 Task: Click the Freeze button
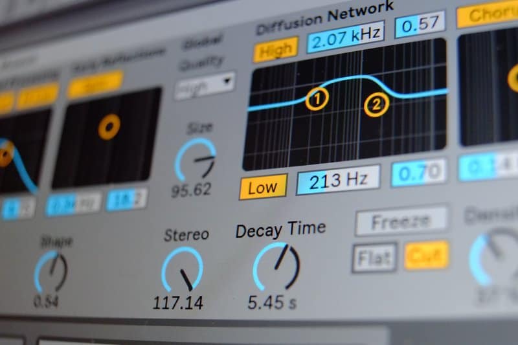click(401, 221)
